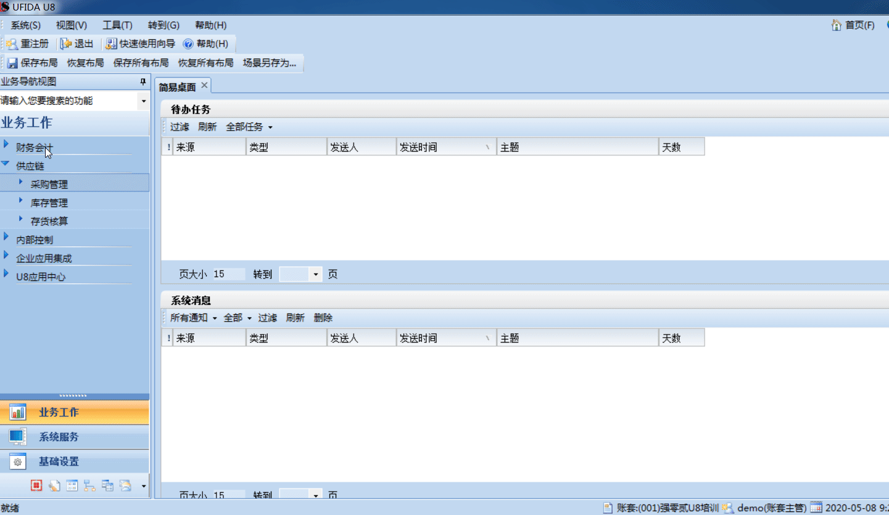This screenshot has width=889, height=515.
Task: Open the 系统(S) menu
Action: (x=25, y=25)
